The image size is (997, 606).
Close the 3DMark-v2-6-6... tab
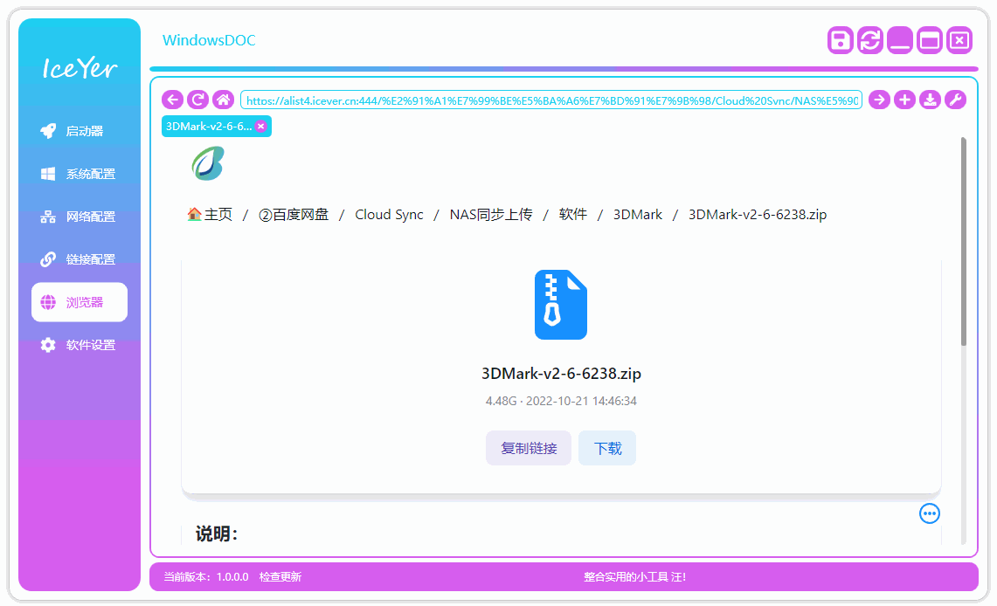(x=260, y=127)
